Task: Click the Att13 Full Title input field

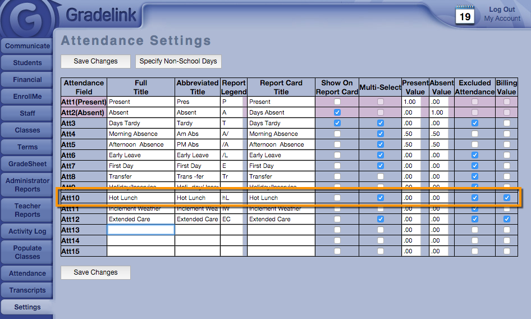Action: (140, 230)
